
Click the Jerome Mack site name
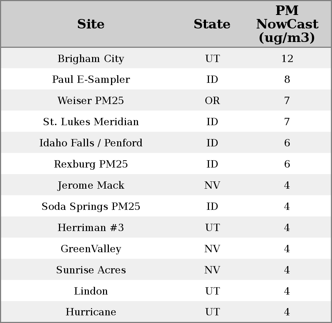(91, 185)
